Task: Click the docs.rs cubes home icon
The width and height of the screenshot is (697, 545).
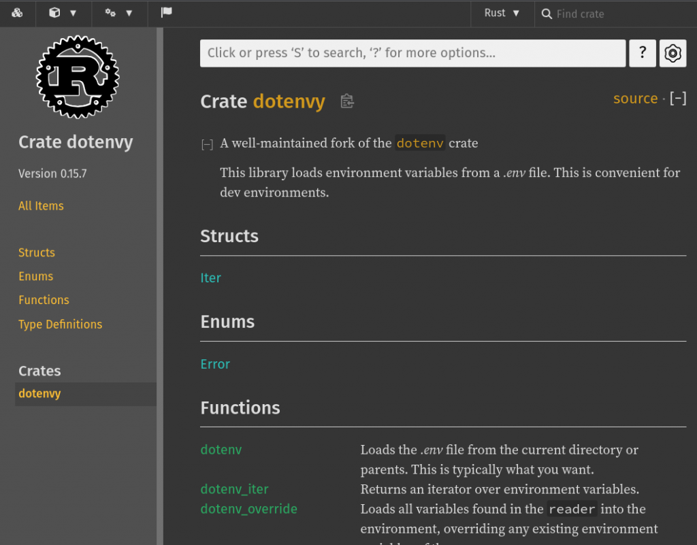Action: click(x=18, y=13)
